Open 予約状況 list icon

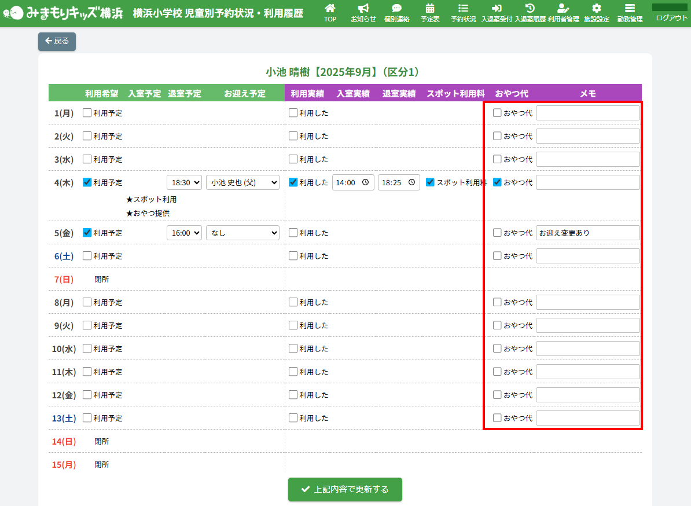click(x=463, y=13)
